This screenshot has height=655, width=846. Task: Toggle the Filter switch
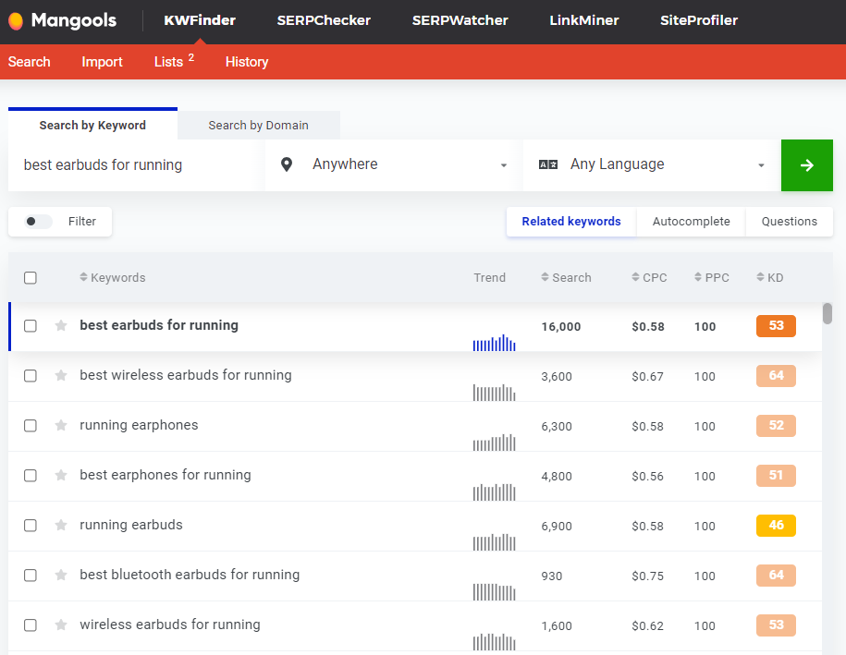click(x=38, y=222)
